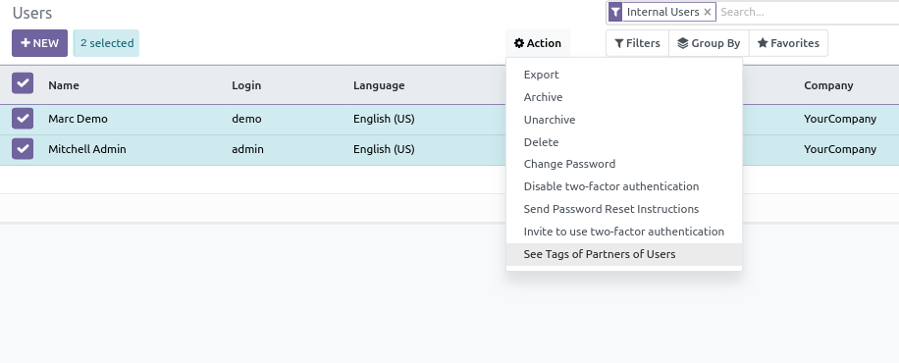Viewport: 899px width, 363px height.
Task: Click English (US) in Marc Demo row
Action: (384, 119)
